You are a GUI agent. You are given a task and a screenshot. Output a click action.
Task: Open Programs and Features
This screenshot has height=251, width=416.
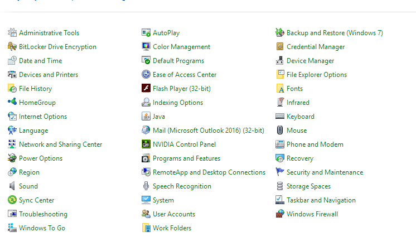click(x=186, y=158)
